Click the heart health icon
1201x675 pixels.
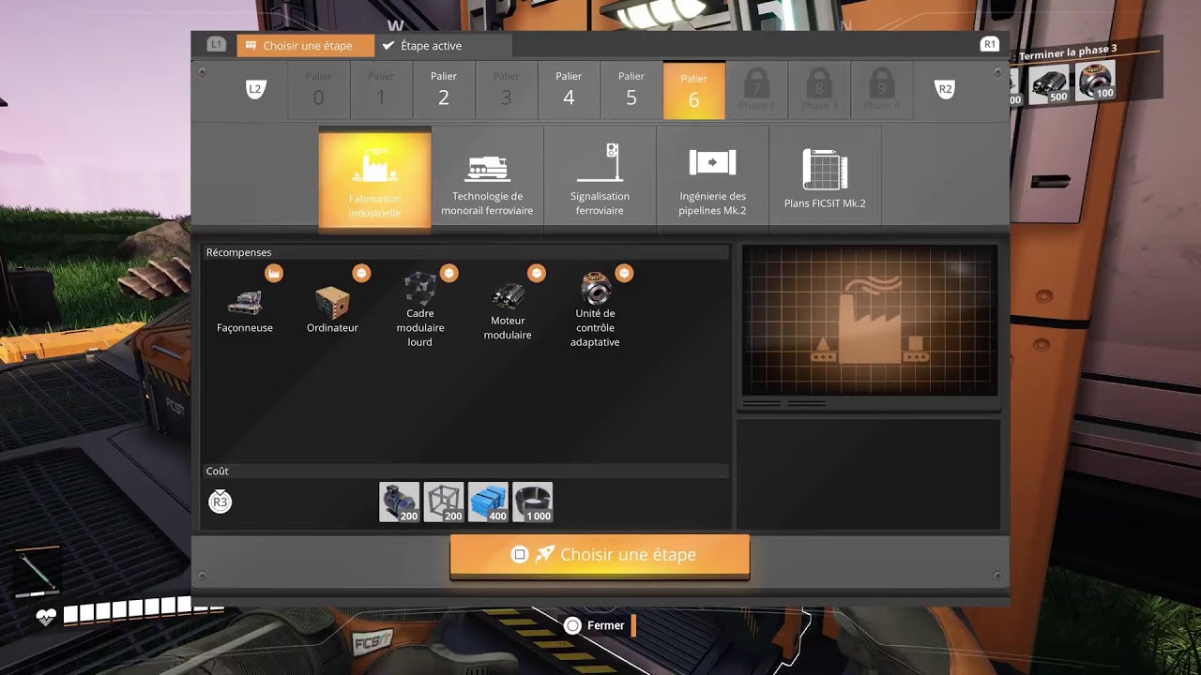click(47, 616)
